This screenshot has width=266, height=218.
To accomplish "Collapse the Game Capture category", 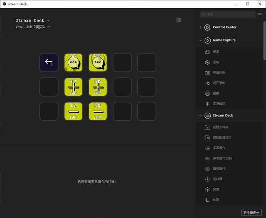I will [x=200, y=40].
